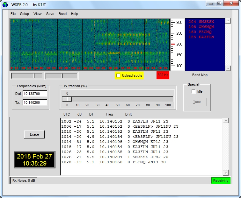Open the View menu
Screen dimensions: 241x198
point(38,14)
